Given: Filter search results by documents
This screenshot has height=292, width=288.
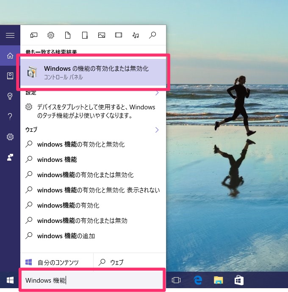Looking at the screenshot, I should pyautogui.click(x=68, y=35).
